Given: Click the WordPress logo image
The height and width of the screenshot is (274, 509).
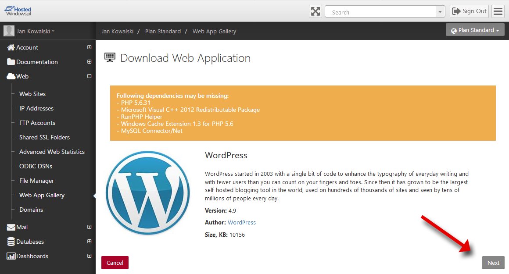Looking at the screenshot, I should click(x=148, y=193).
